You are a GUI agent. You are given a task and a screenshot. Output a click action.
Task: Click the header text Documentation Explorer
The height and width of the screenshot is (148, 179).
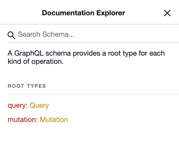(83, 13)
